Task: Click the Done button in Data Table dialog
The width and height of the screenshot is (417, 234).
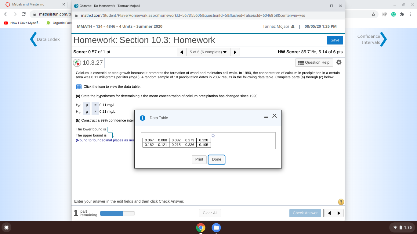Action: [216, 159]
